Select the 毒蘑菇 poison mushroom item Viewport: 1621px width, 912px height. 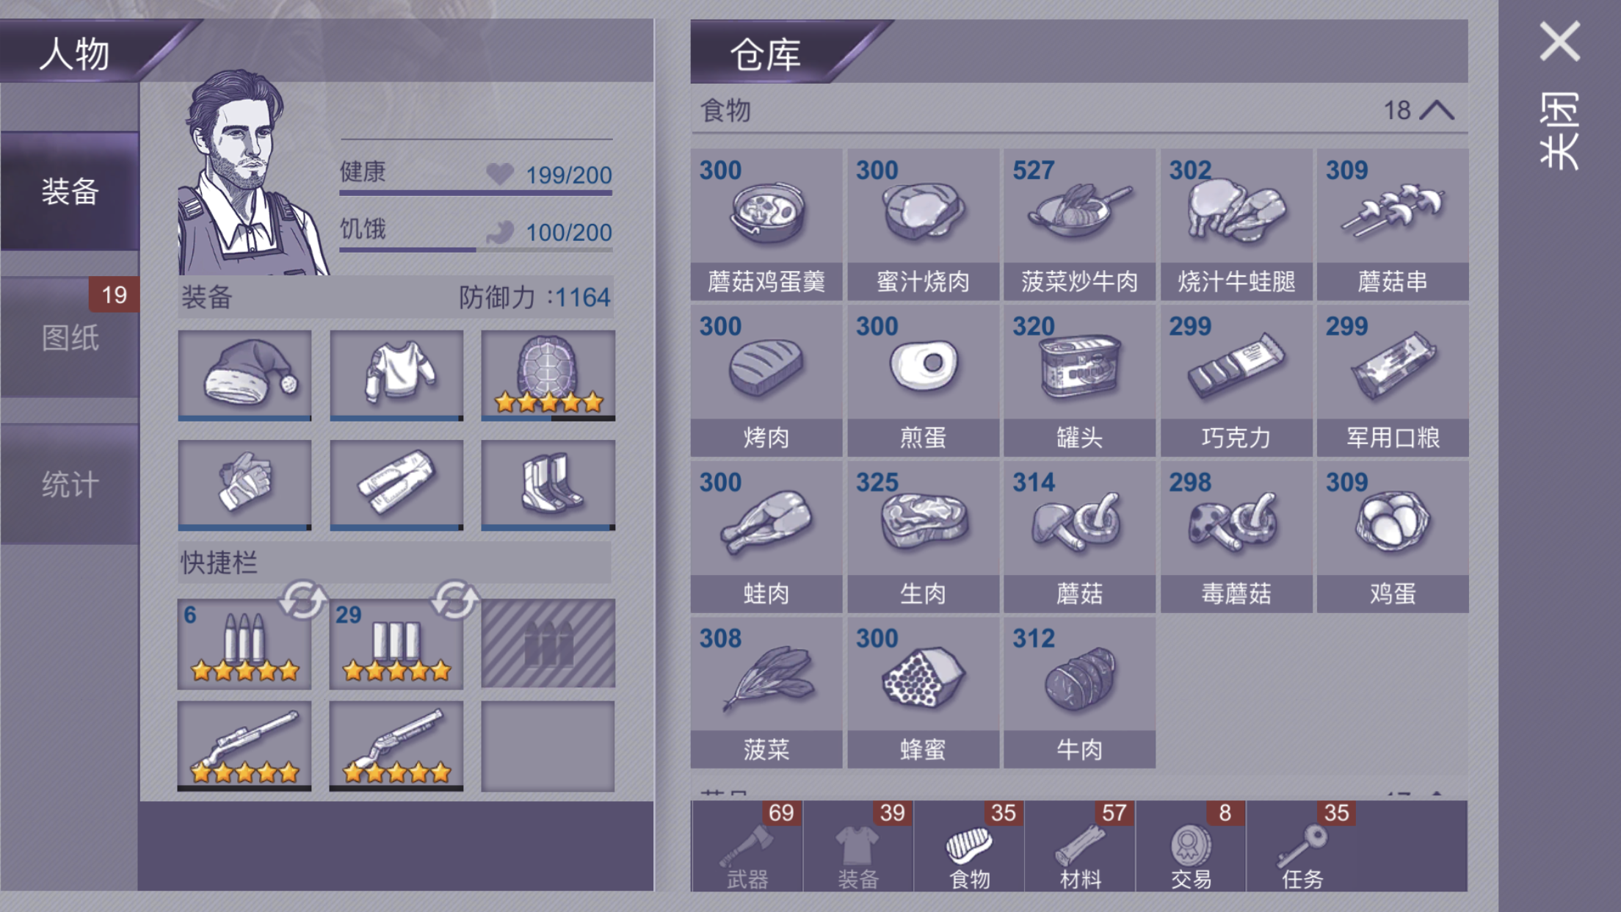pos(1236,537)
